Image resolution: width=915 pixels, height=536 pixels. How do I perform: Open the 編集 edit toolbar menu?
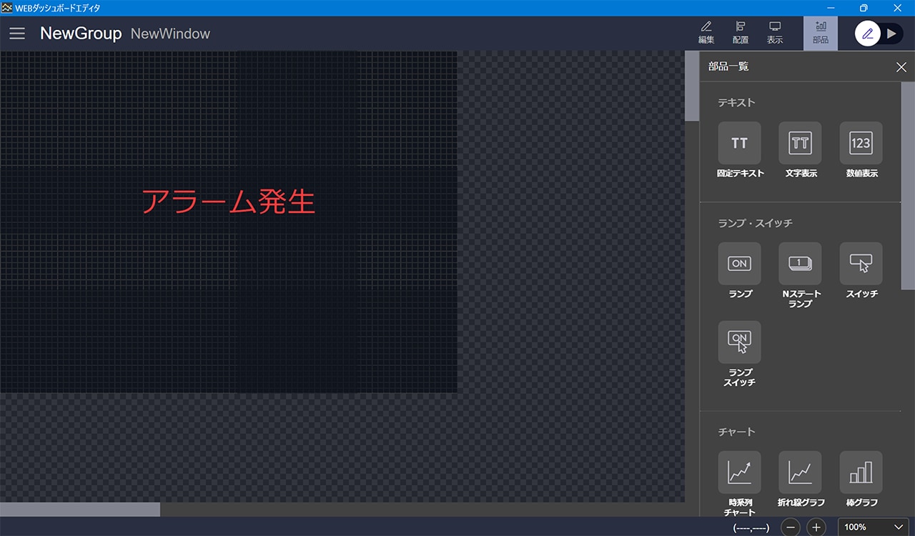pyautogui.click(x=706, y=33)
